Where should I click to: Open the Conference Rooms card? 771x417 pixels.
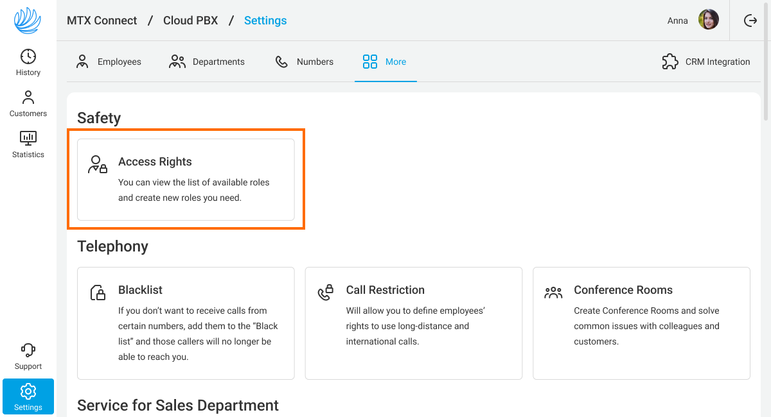[641, 323]
